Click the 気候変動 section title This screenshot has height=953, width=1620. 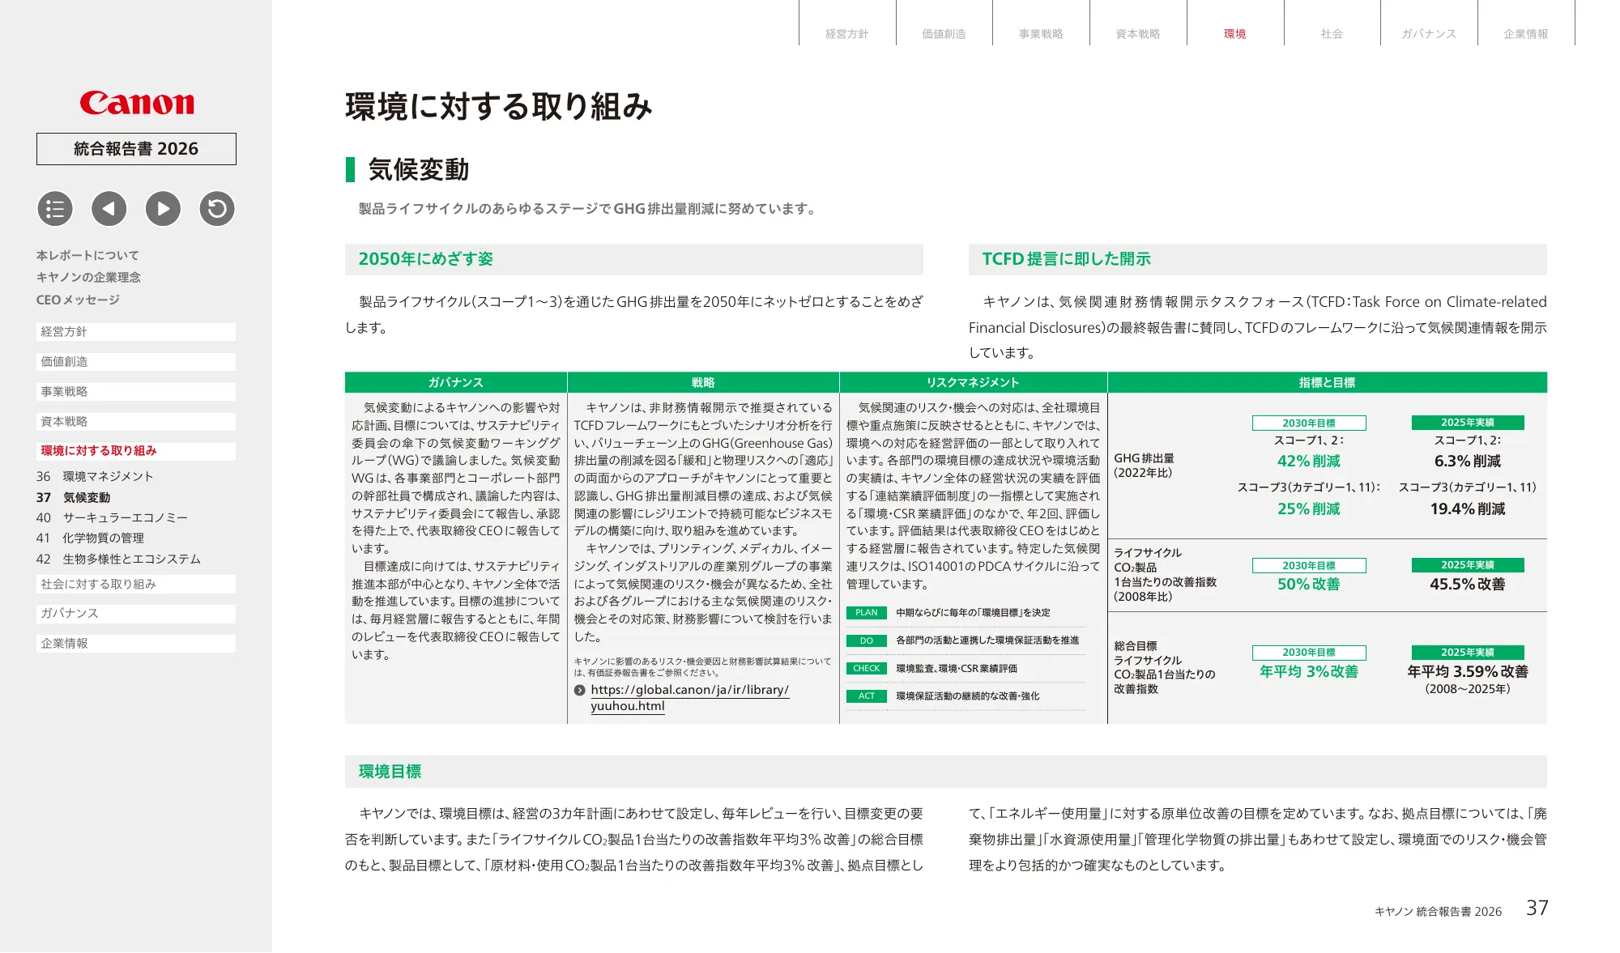[419, 170]
